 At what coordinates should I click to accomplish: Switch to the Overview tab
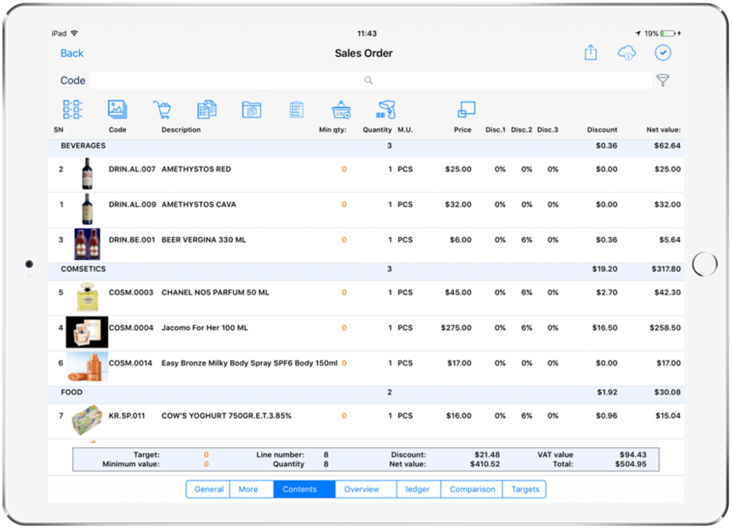point(366,489)
